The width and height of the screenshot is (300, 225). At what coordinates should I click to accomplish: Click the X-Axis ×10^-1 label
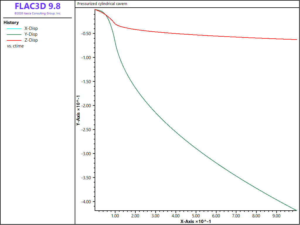click(x=195, y=221)
